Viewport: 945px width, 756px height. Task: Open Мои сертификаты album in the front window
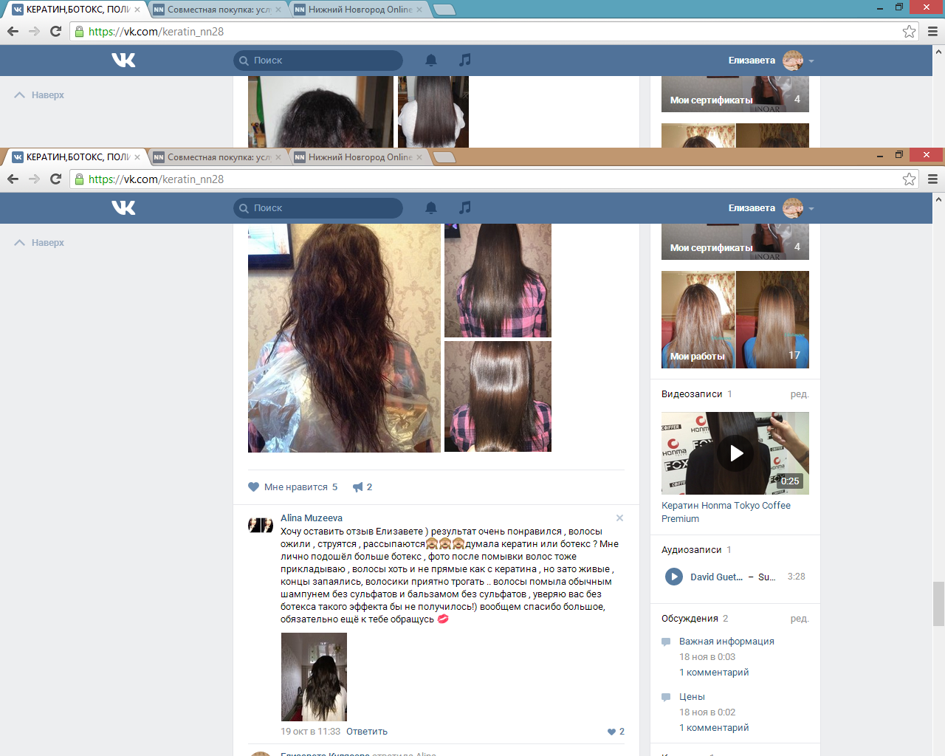click(x=735, y=241)
